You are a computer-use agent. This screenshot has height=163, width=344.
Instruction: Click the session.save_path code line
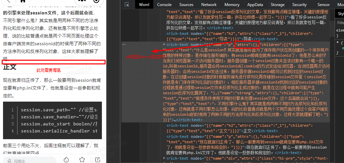pos(59,110)
